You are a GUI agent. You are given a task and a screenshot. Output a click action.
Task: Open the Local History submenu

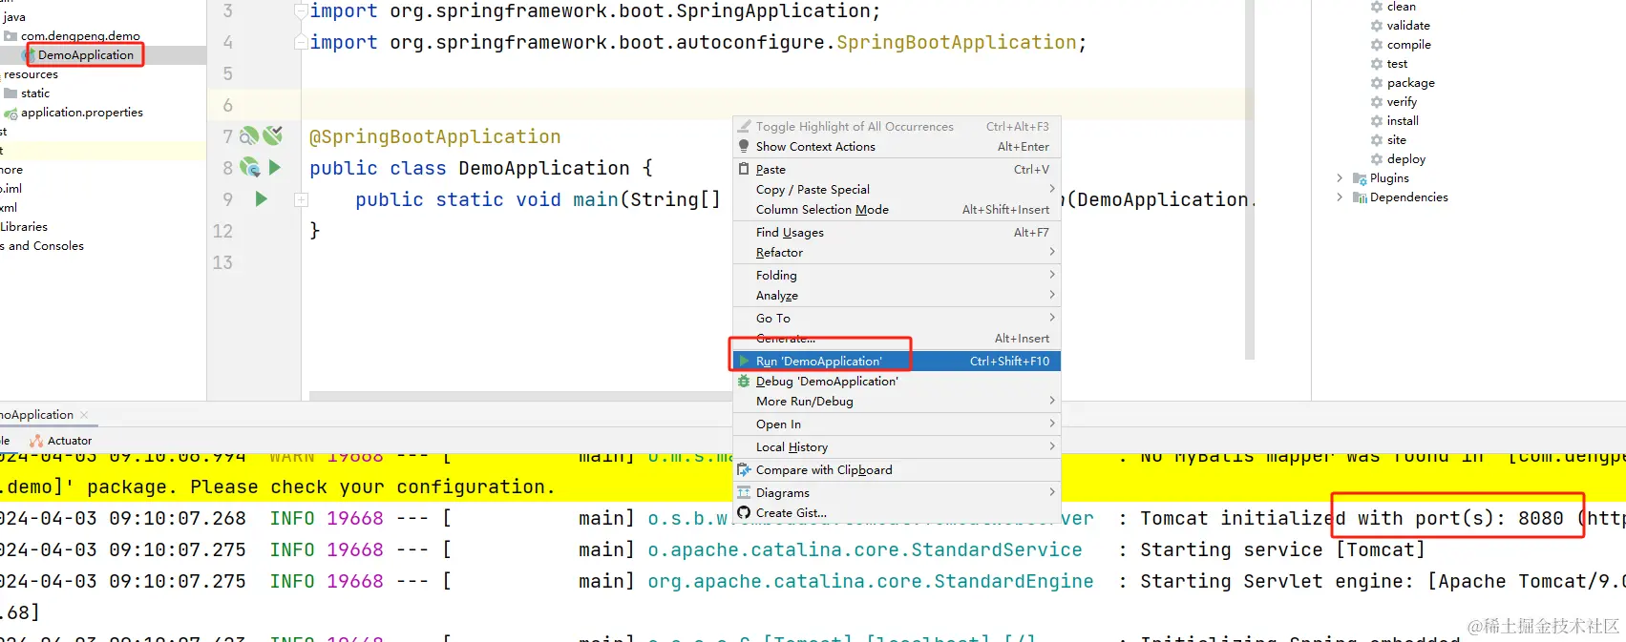click(897, 447)
